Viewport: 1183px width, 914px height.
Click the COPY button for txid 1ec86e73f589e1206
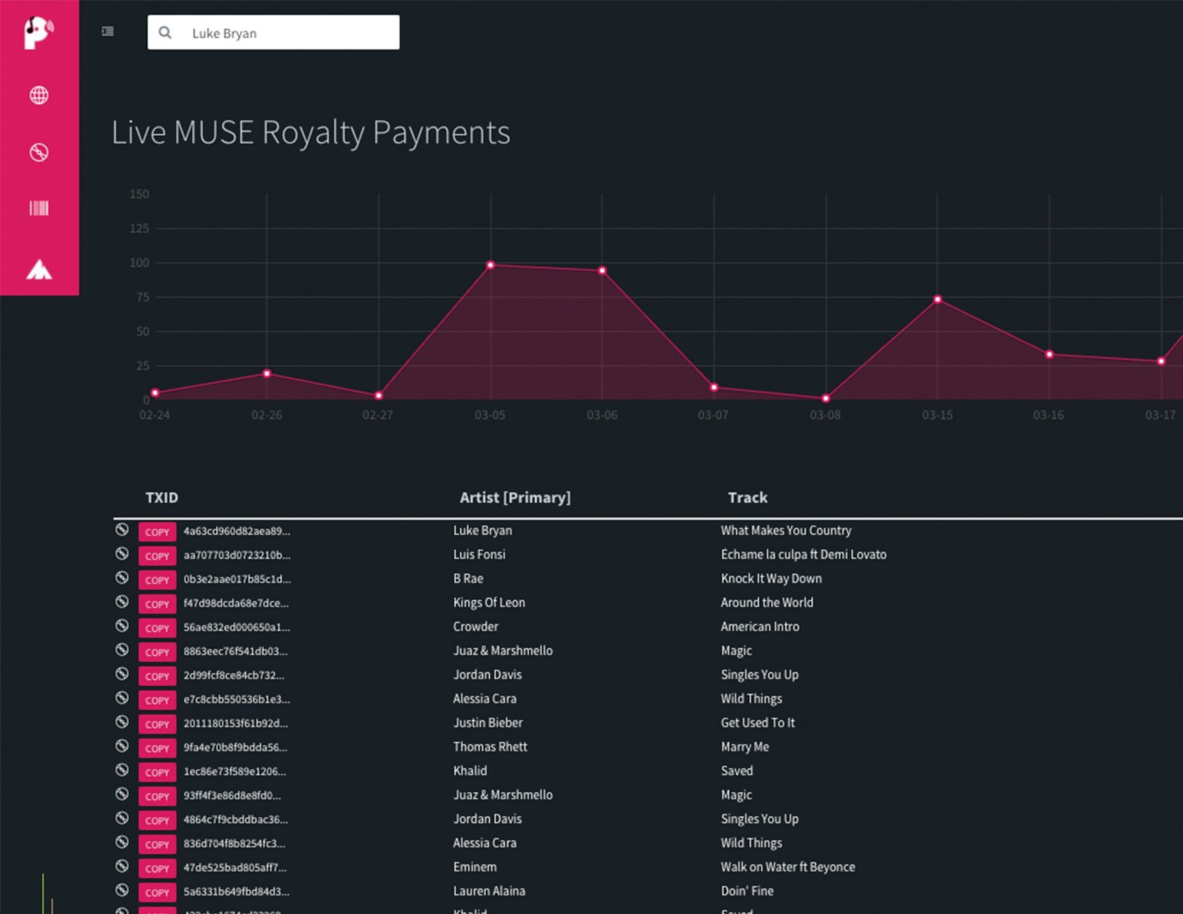(x=157, y=772)
